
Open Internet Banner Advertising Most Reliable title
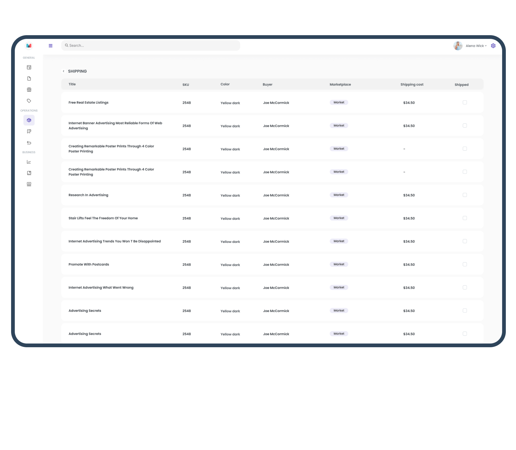coord(115,126)
